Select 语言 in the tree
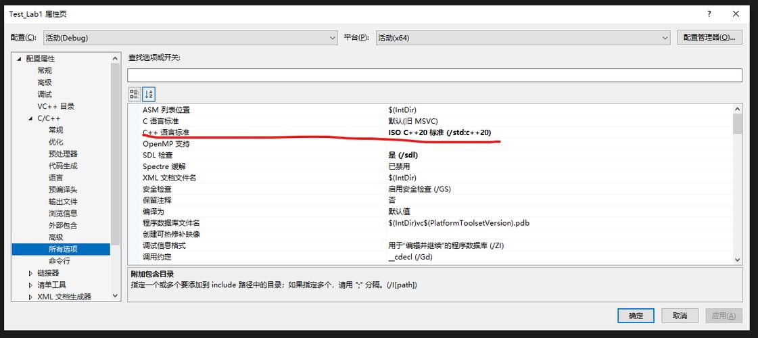The height and width of the screenshot is (338, 758). pos(55,178)
